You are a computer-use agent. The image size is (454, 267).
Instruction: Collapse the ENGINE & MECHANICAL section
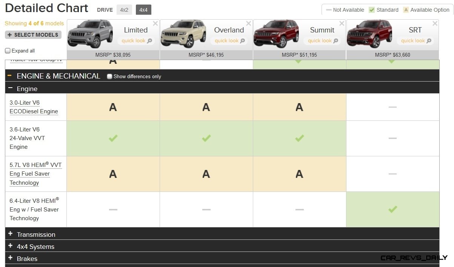tap(9, 76)
